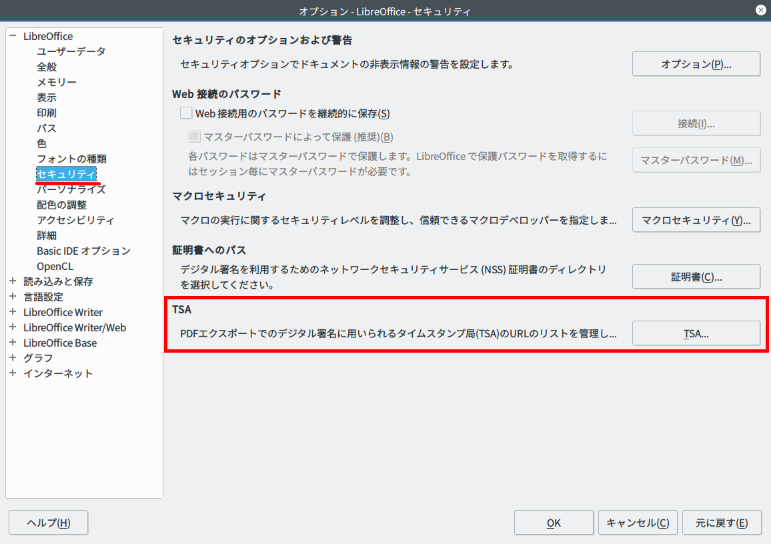Click the 接続(I)... button
Image resolution: width=771 pixels, height=544 pixels.
(696, 123)
